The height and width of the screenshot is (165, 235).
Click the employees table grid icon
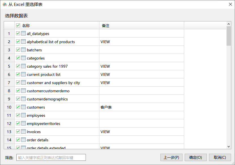coord(23,115)
